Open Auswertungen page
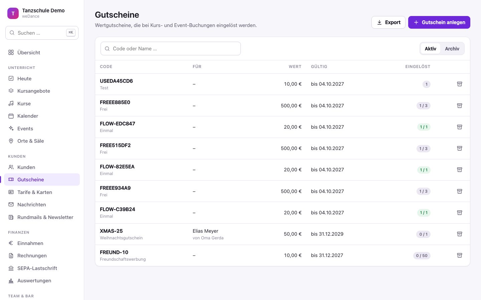The height and width of the screenshot is (300, 481). 42,281
